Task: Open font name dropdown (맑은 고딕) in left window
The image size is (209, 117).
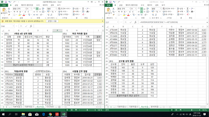Action: 25,9
